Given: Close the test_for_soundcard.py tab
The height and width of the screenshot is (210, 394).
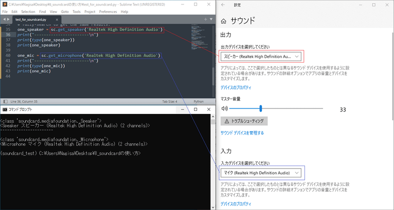Looking at the screenshot, I should pos(57,20).
